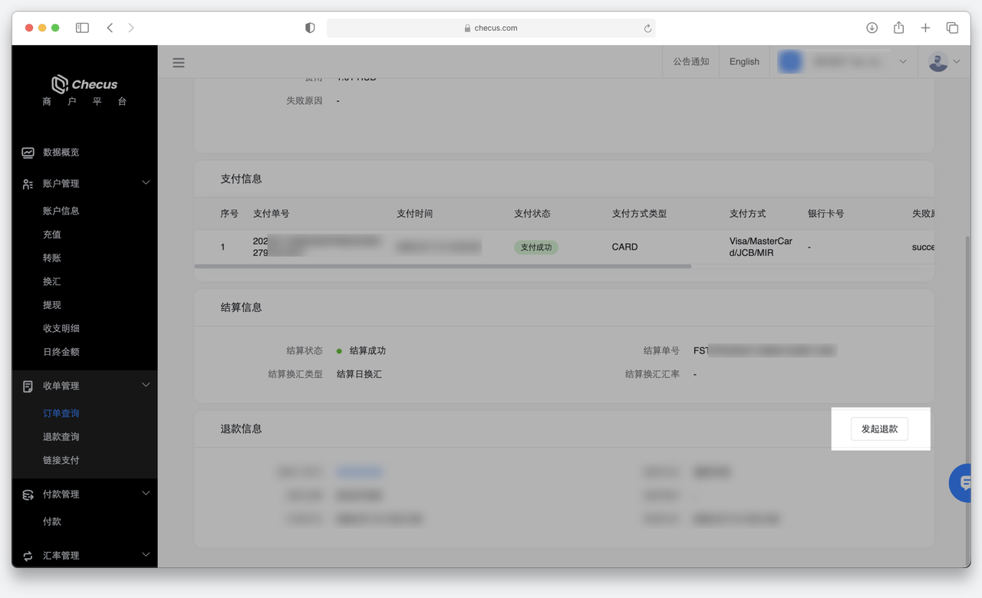The height and width of the screenshot is (598, 982).
Task: Expand the 汇率管理 sidebar section
Action: click(x=146, y=555)
